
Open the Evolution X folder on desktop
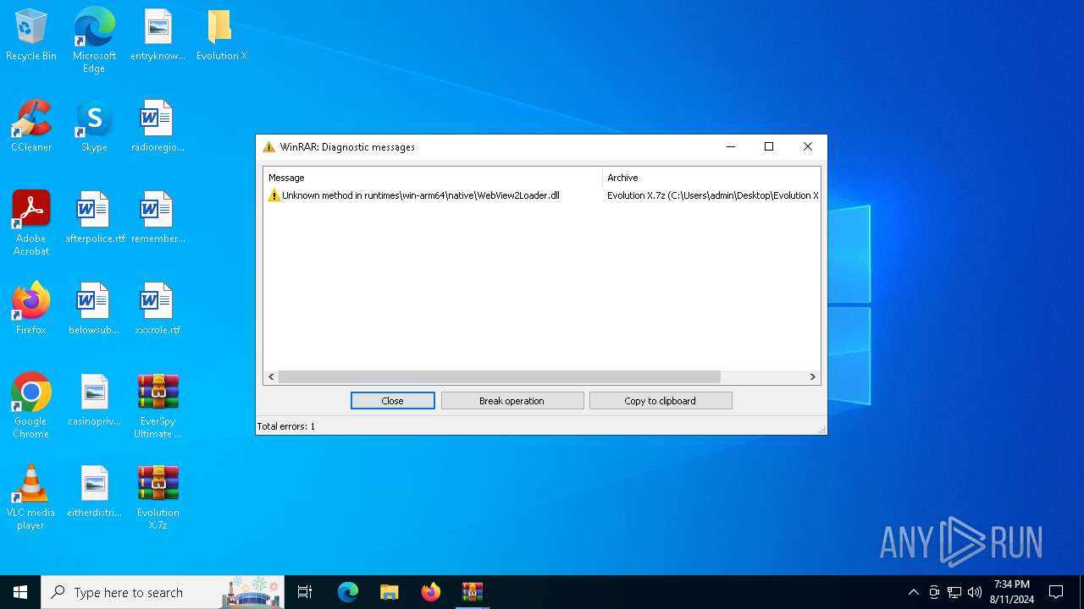221,36
